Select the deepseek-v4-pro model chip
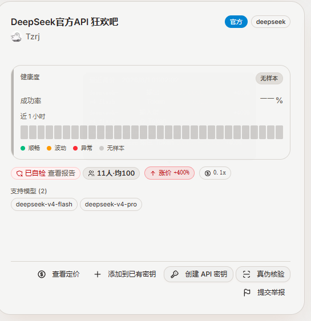This screenshot has height=321, width=311. pos(111,204)
